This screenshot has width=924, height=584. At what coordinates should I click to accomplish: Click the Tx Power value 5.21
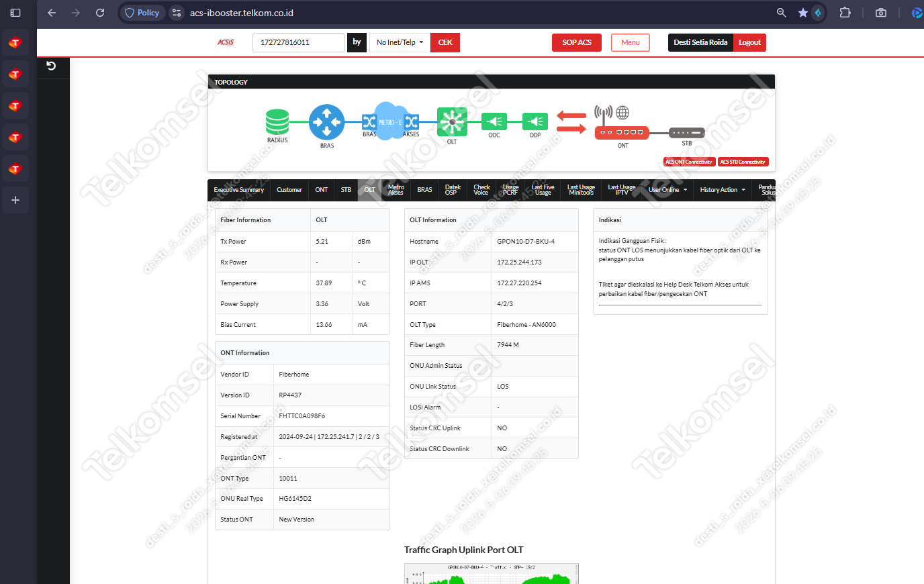click(322, 242)
